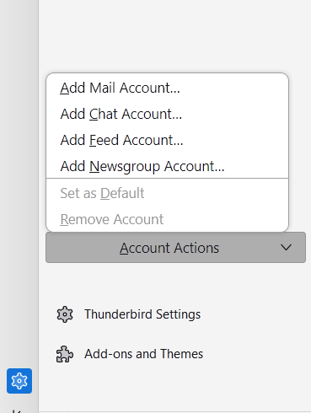Click the greyed-out Remove Account item

(x=167, y=219)
